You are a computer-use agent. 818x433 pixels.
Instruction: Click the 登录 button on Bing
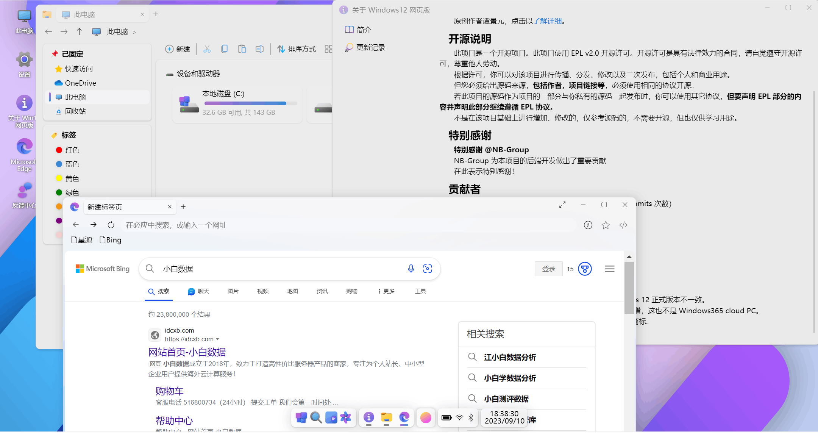click(x=548, y=269)
